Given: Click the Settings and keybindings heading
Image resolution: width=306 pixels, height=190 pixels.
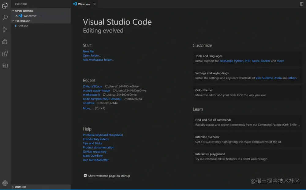Looking at the screenshot, I should pyautogui.click(x=212, y=73).
